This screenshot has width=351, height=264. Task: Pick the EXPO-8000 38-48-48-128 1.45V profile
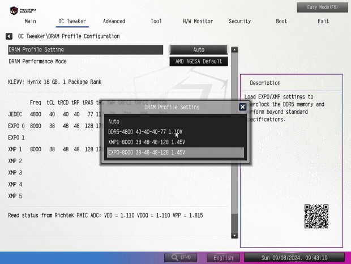click(x=146, y=152)
